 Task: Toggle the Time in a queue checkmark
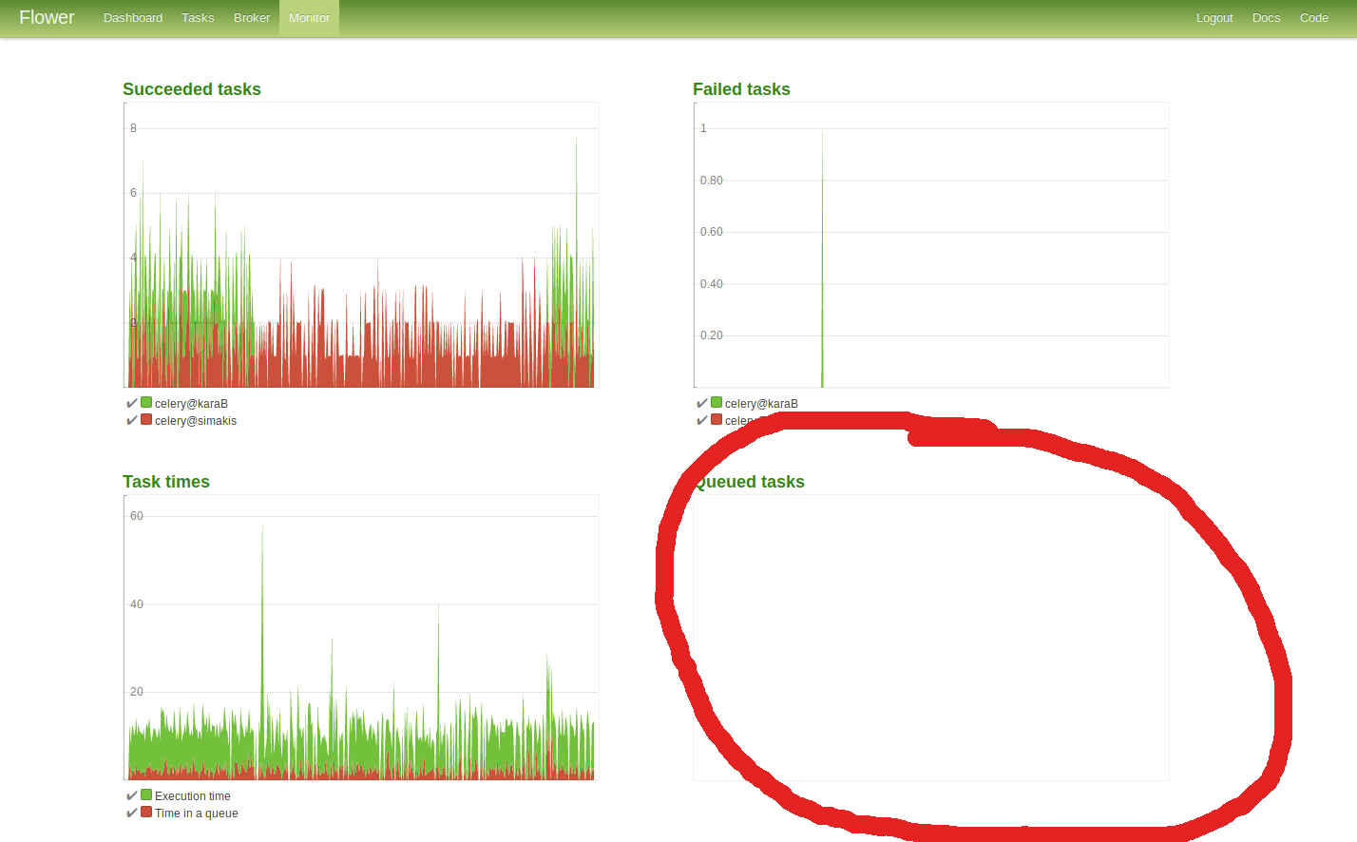132,813
